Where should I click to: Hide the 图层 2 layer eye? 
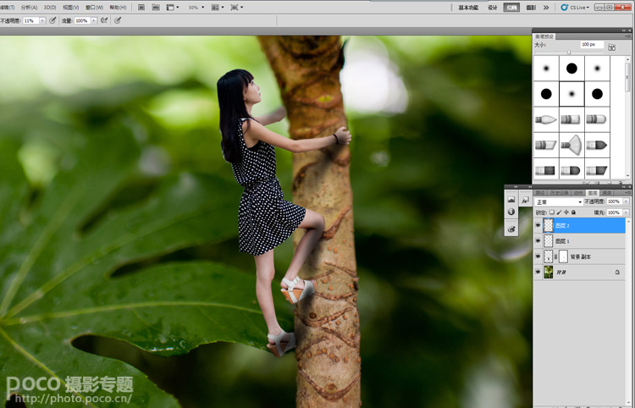point(538,225)
